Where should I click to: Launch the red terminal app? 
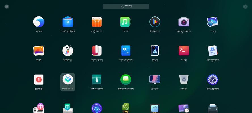click(184, 51)
